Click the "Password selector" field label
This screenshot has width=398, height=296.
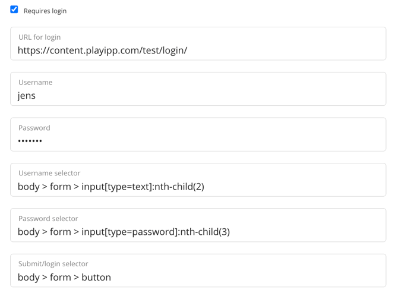coord(48,218)
